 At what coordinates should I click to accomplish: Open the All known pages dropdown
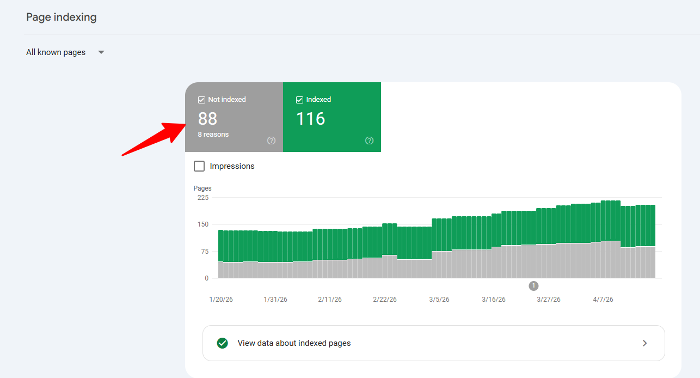(65, 52)
